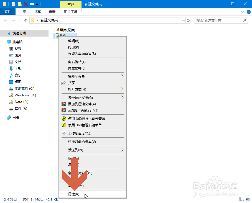This screenshot has width=252, height=203.
Task: Choose 还原以前的版本(V)
Action: [x=93, y=142]
